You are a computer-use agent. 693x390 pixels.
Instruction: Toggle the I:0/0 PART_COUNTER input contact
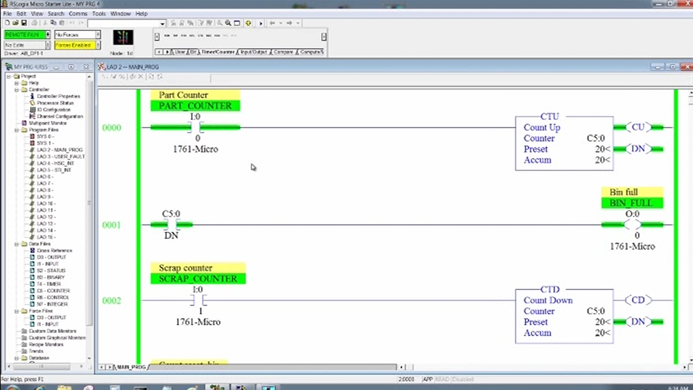point(195,127)
